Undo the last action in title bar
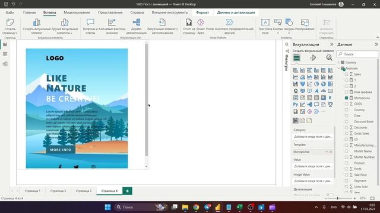 click(x=13, y=4)
